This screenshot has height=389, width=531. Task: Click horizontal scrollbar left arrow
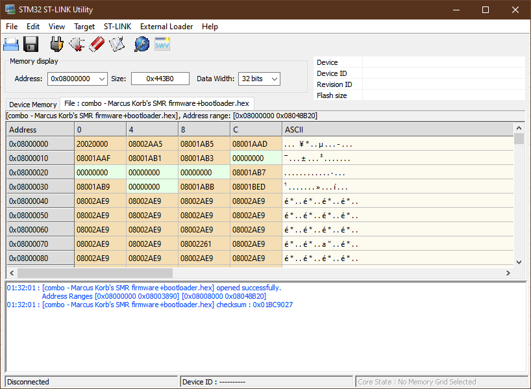pyautogui.click(x=12, y=273)
